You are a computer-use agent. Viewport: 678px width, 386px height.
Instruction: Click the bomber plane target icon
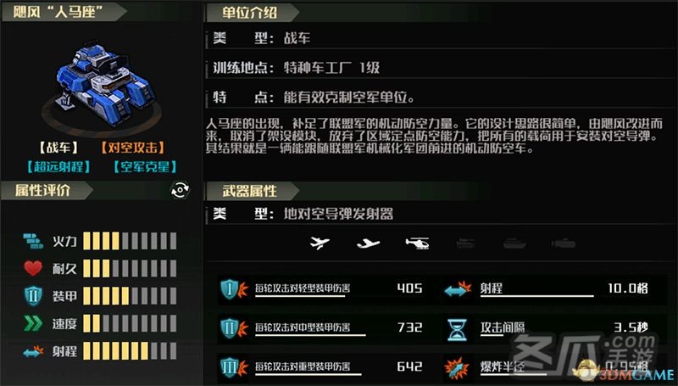(368, 244)
